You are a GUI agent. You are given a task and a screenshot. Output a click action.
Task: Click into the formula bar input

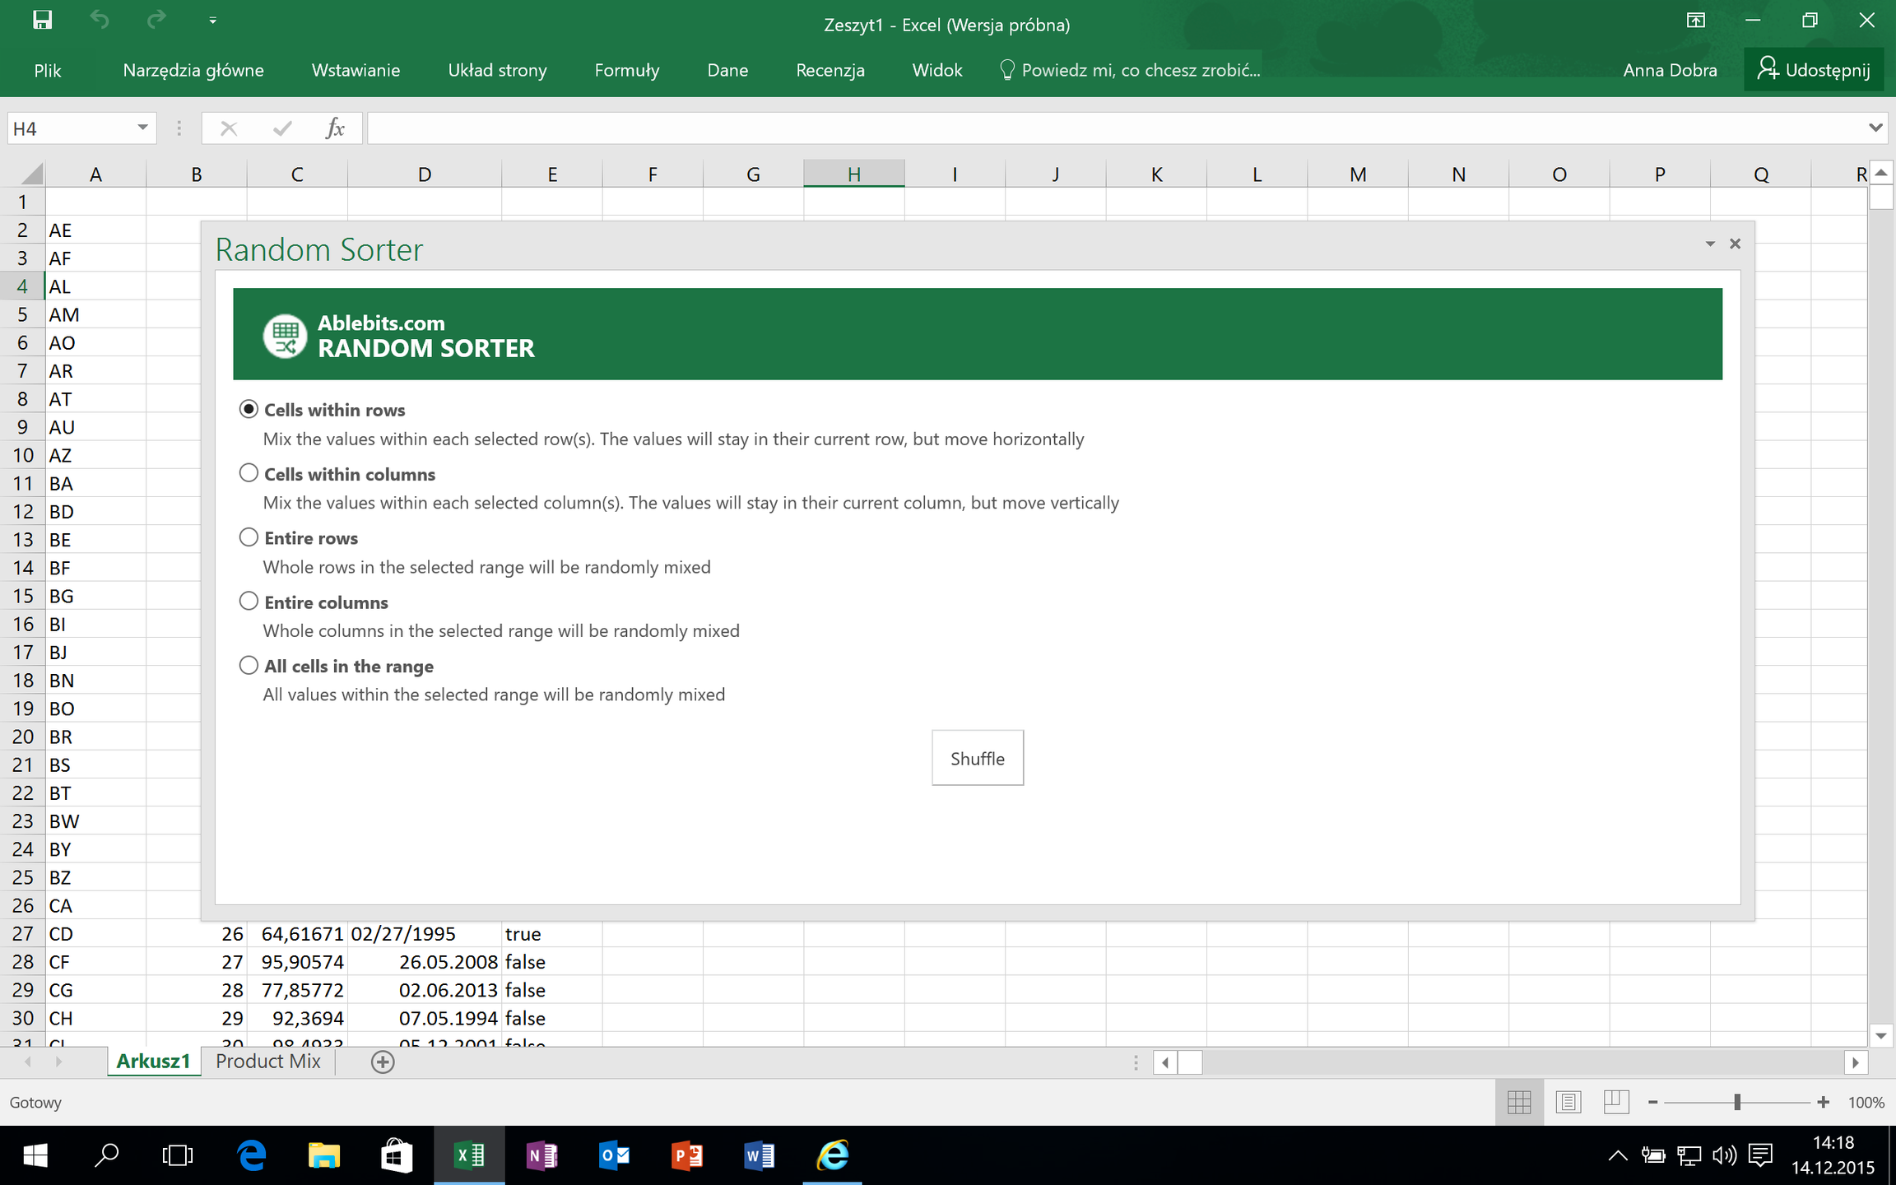(x=1115, y=128)
